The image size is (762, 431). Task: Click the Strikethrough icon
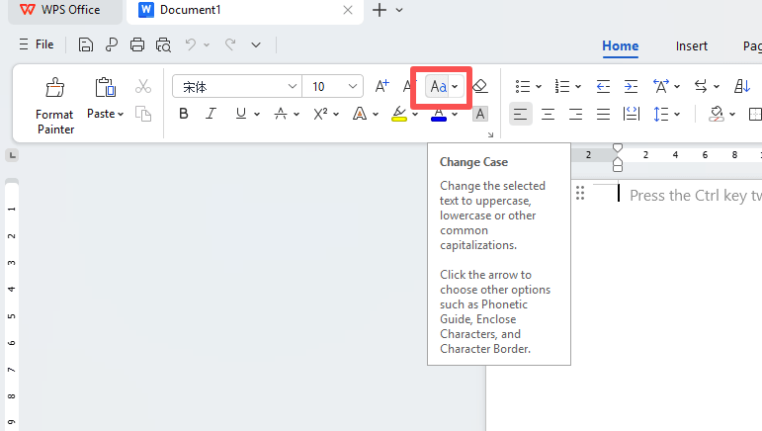click(x=281, y=114)
